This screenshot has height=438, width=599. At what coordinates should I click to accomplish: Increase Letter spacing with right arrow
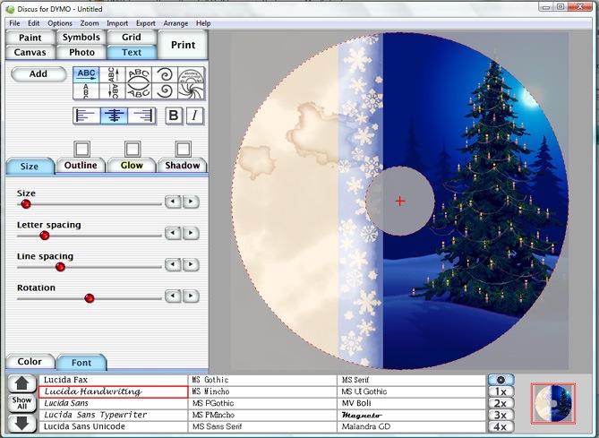(191, 233)
